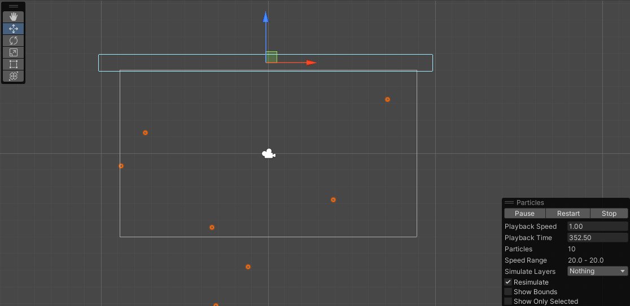Screen dimensions: 630x306
Task: Choose the Scale tool
Action: [x=14, y=52]
